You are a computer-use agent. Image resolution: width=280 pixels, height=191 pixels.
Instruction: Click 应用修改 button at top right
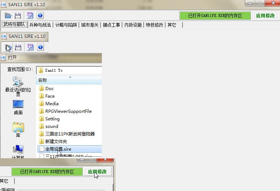click(x=265, y=16)
